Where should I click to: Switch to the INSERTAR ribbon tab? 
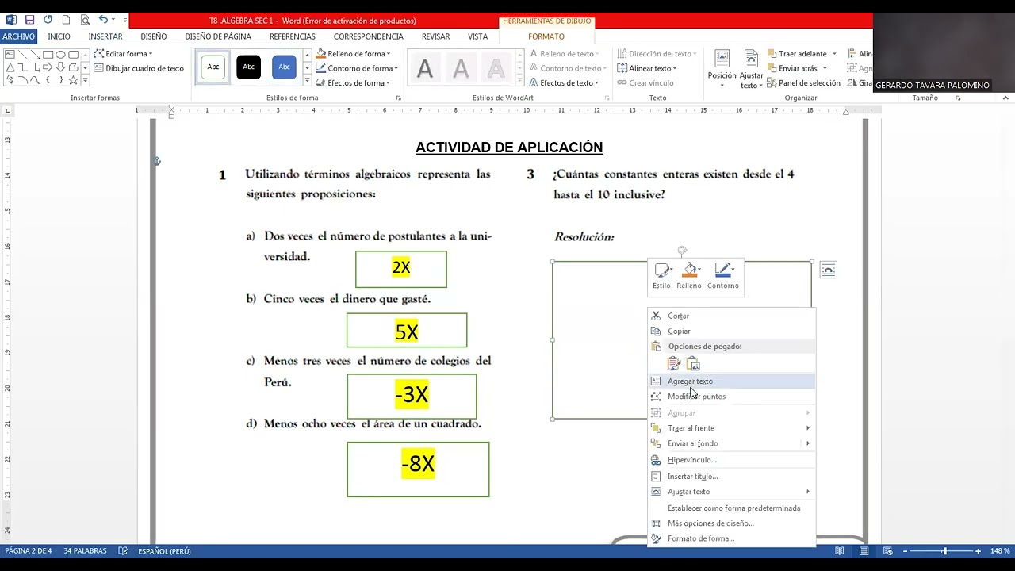click(105, 36)
